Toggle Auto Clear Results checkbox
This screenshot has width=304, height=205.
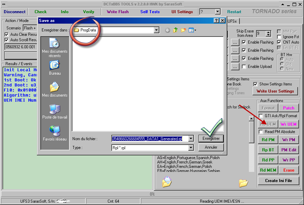click(6, 34)
